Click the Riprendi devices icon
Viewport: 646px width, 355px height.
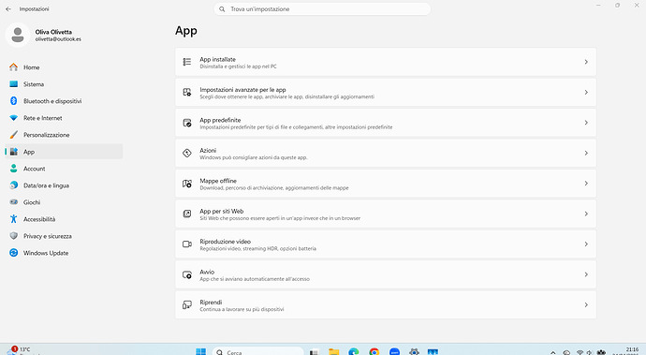click(x=187, y=304)
